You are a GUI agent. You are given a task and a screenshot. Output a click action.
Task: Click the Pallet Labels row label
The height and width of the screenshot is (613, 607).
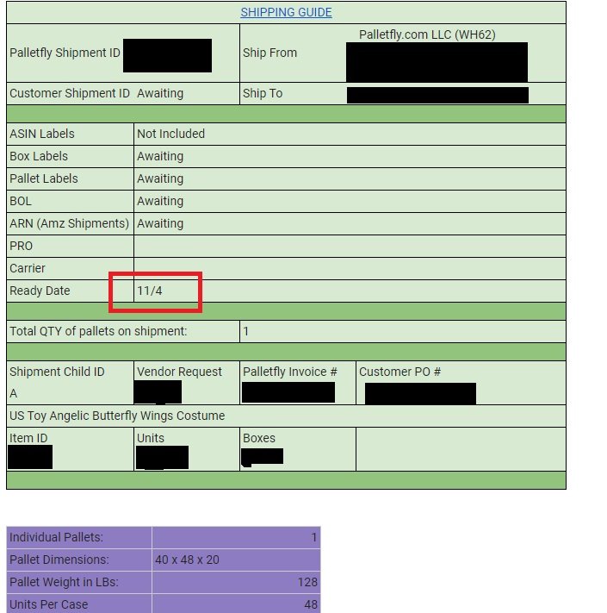point(44,178)
